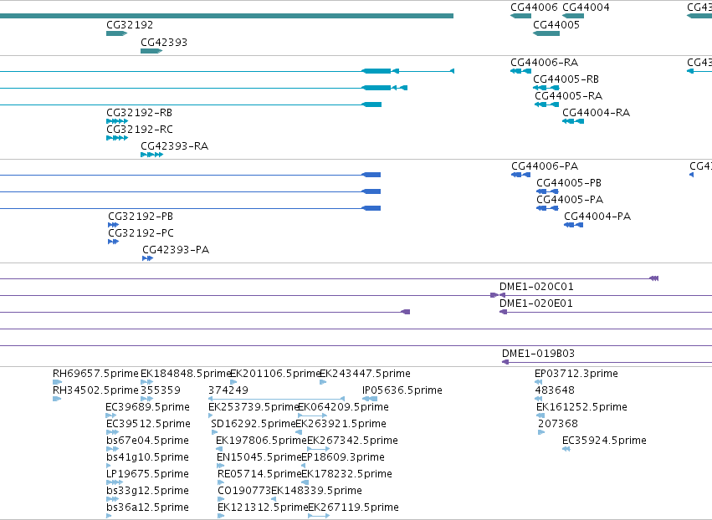The height and width of the screenshot is (520, 712).
Task: Select the CG44004 gene label
Action: 586,8
